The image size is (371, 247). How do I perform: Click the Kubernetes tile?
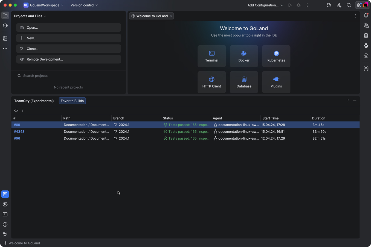276,56
